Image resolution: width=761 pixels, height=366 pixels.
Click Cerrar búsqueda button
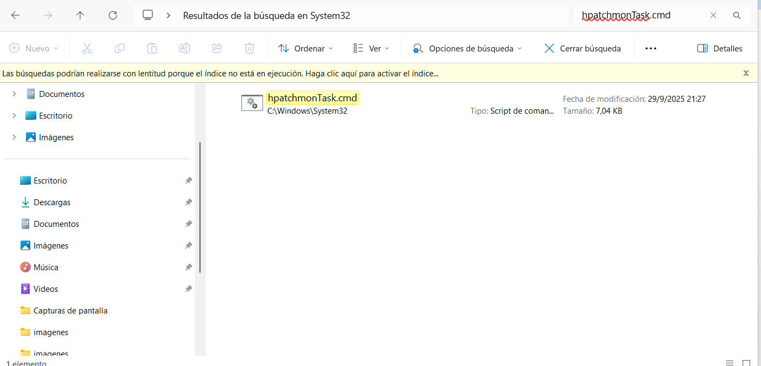582,48
